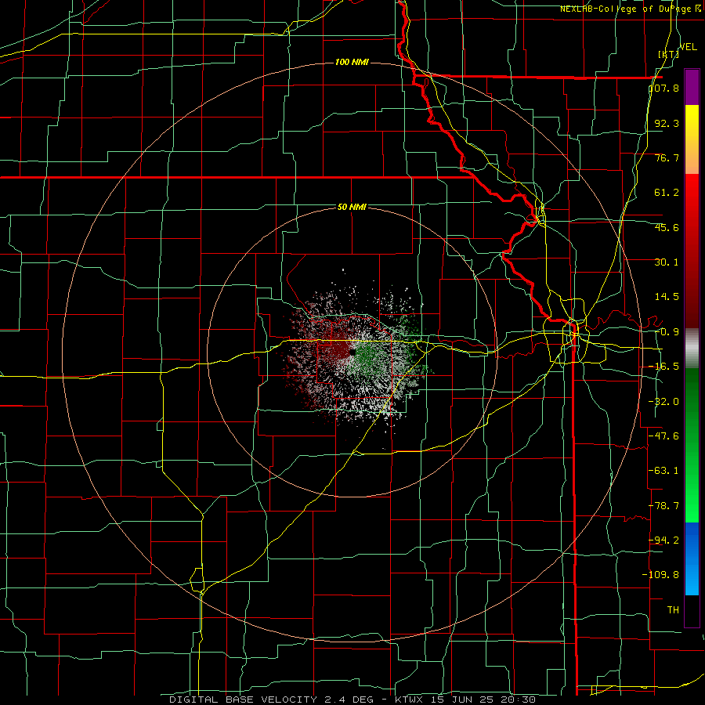The height and width of the screenshot is (705, 705).
Task: Click the 50 NMI range ring label
Action: [x=352, y=208]
